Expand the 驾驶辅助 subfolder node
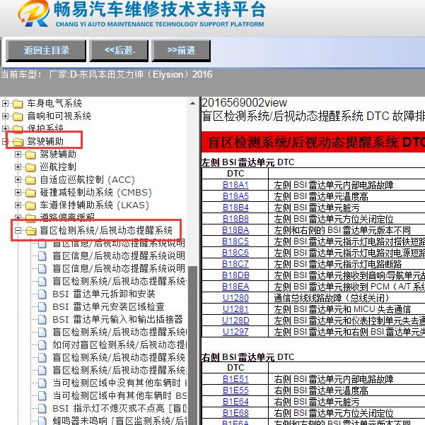This screenshot has width=425, height=425. click(x=18, y=154)
